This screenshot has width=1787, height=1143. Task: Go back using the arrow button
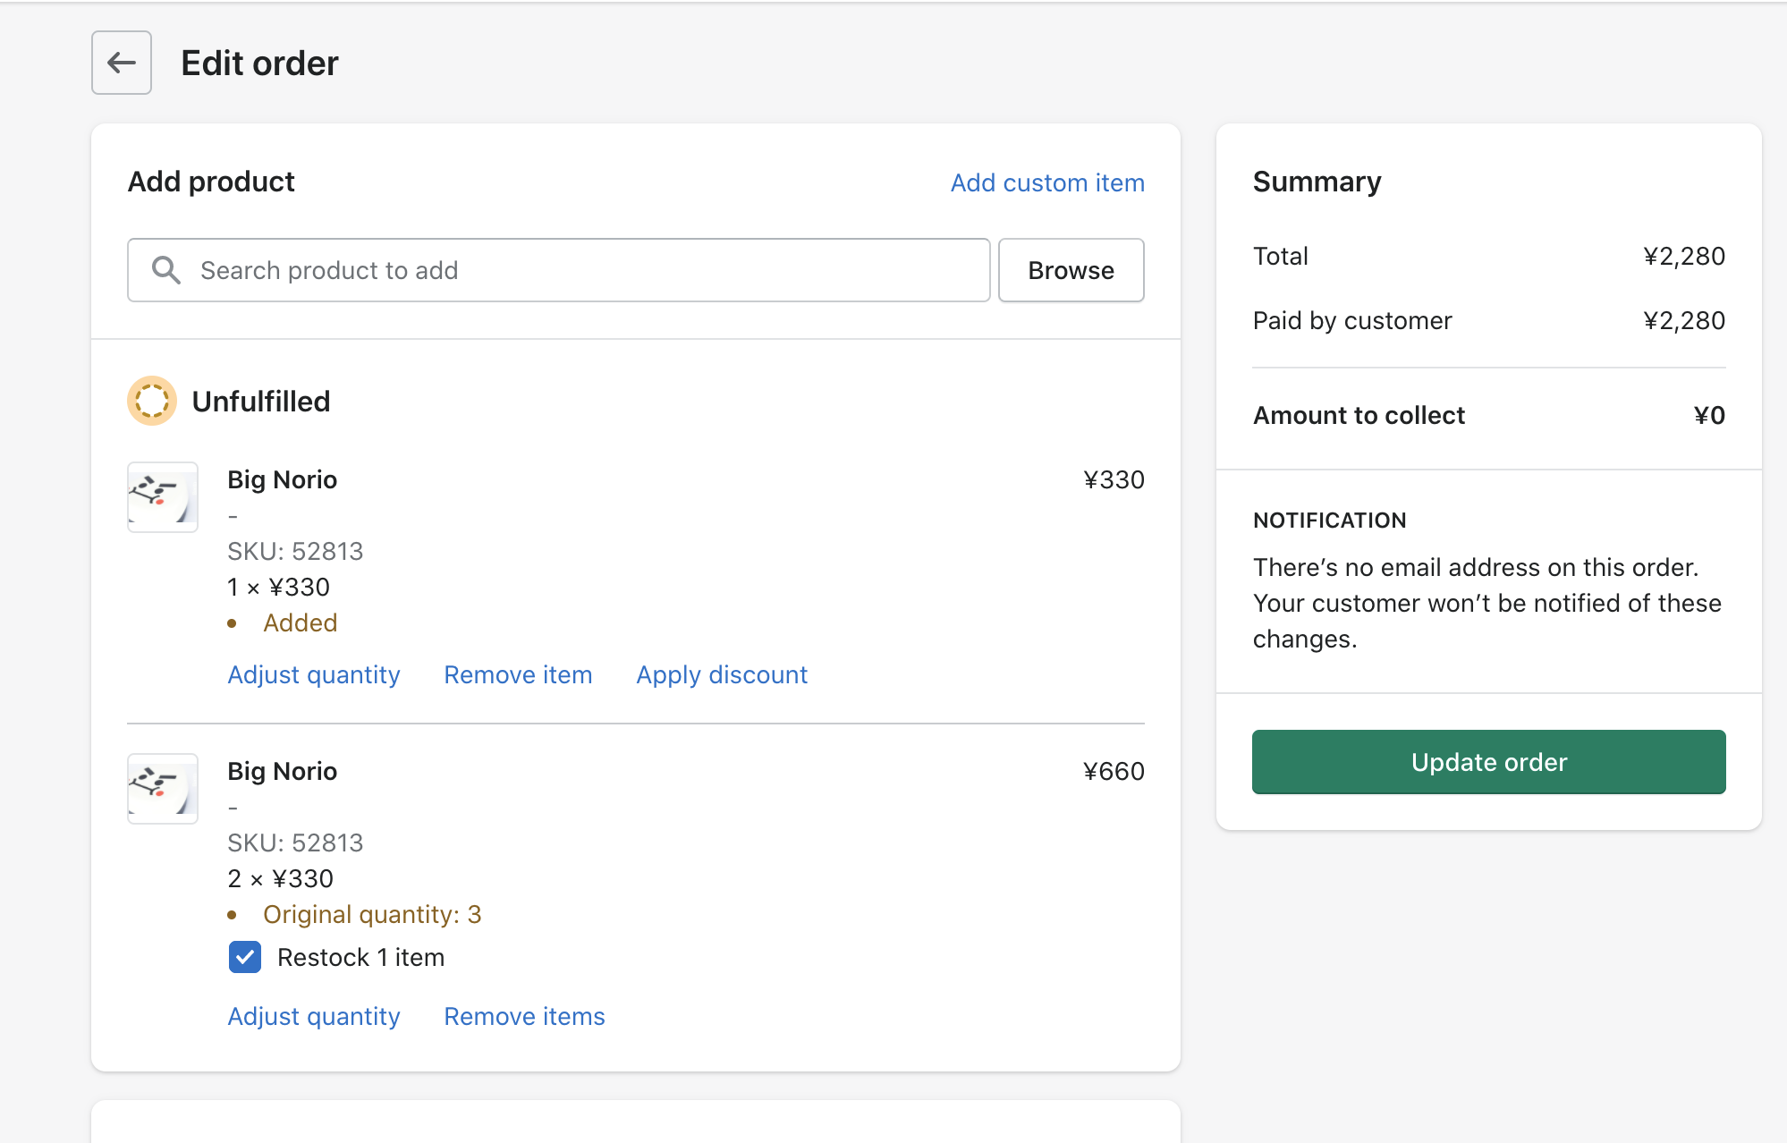122,63
